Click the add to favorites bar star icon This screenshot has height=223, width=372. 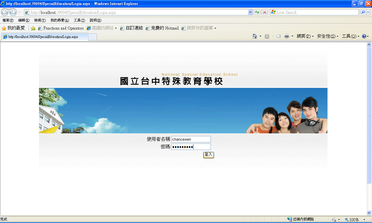33,28
